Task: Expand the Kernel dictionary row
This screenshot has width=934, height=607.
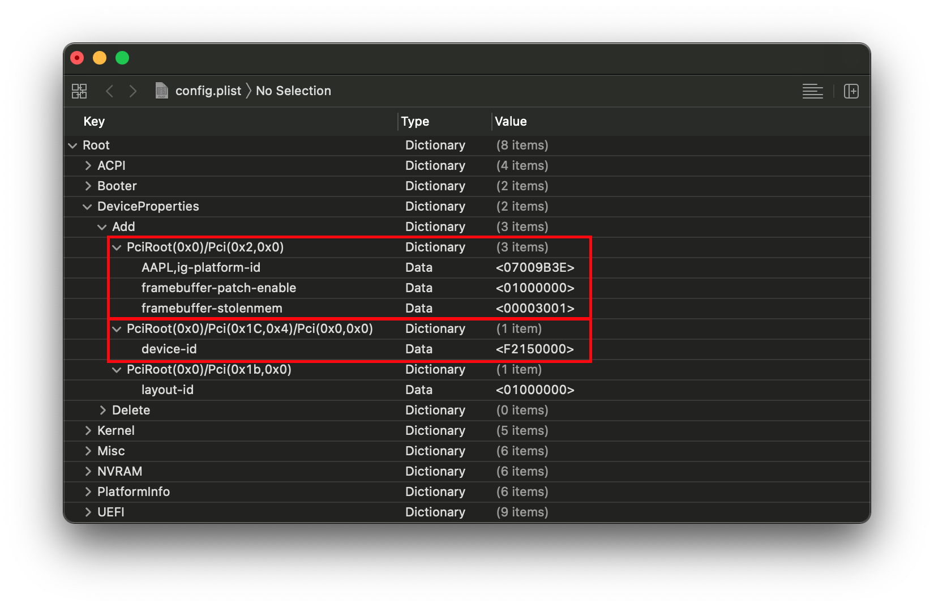Action: coord(88,431)
